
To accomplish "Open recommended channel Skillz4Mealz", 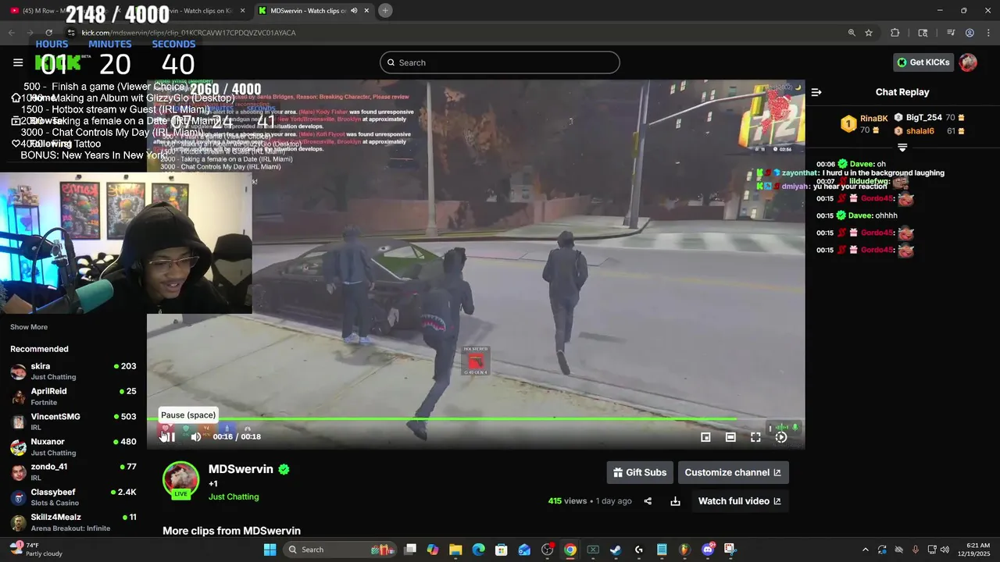I will point(73,522).
